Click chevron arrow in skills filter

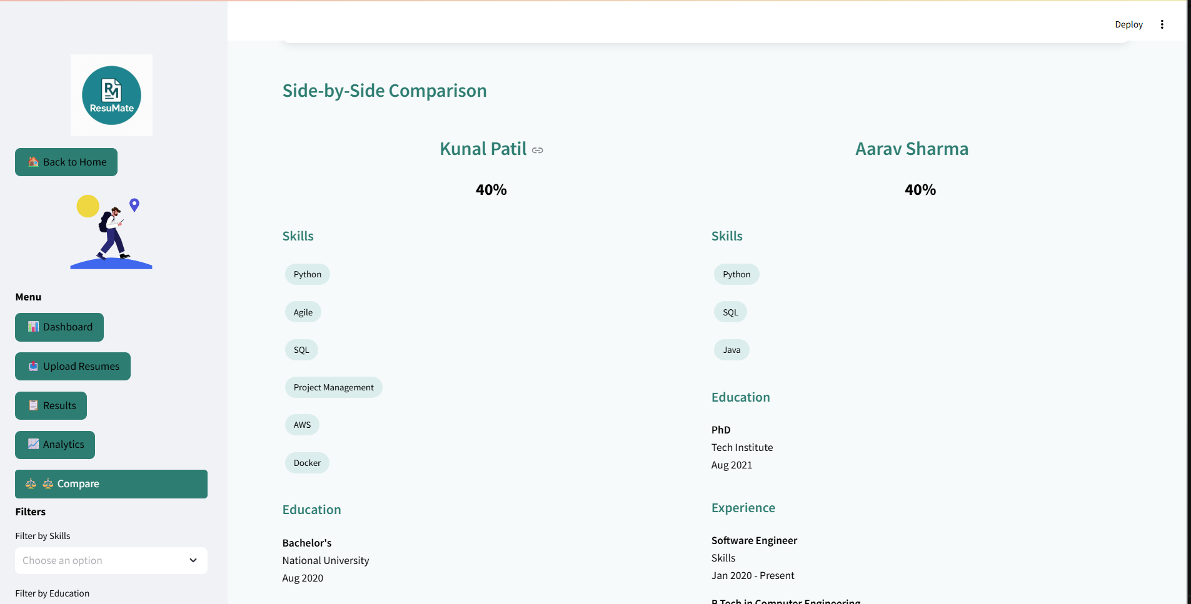point(193,560)
